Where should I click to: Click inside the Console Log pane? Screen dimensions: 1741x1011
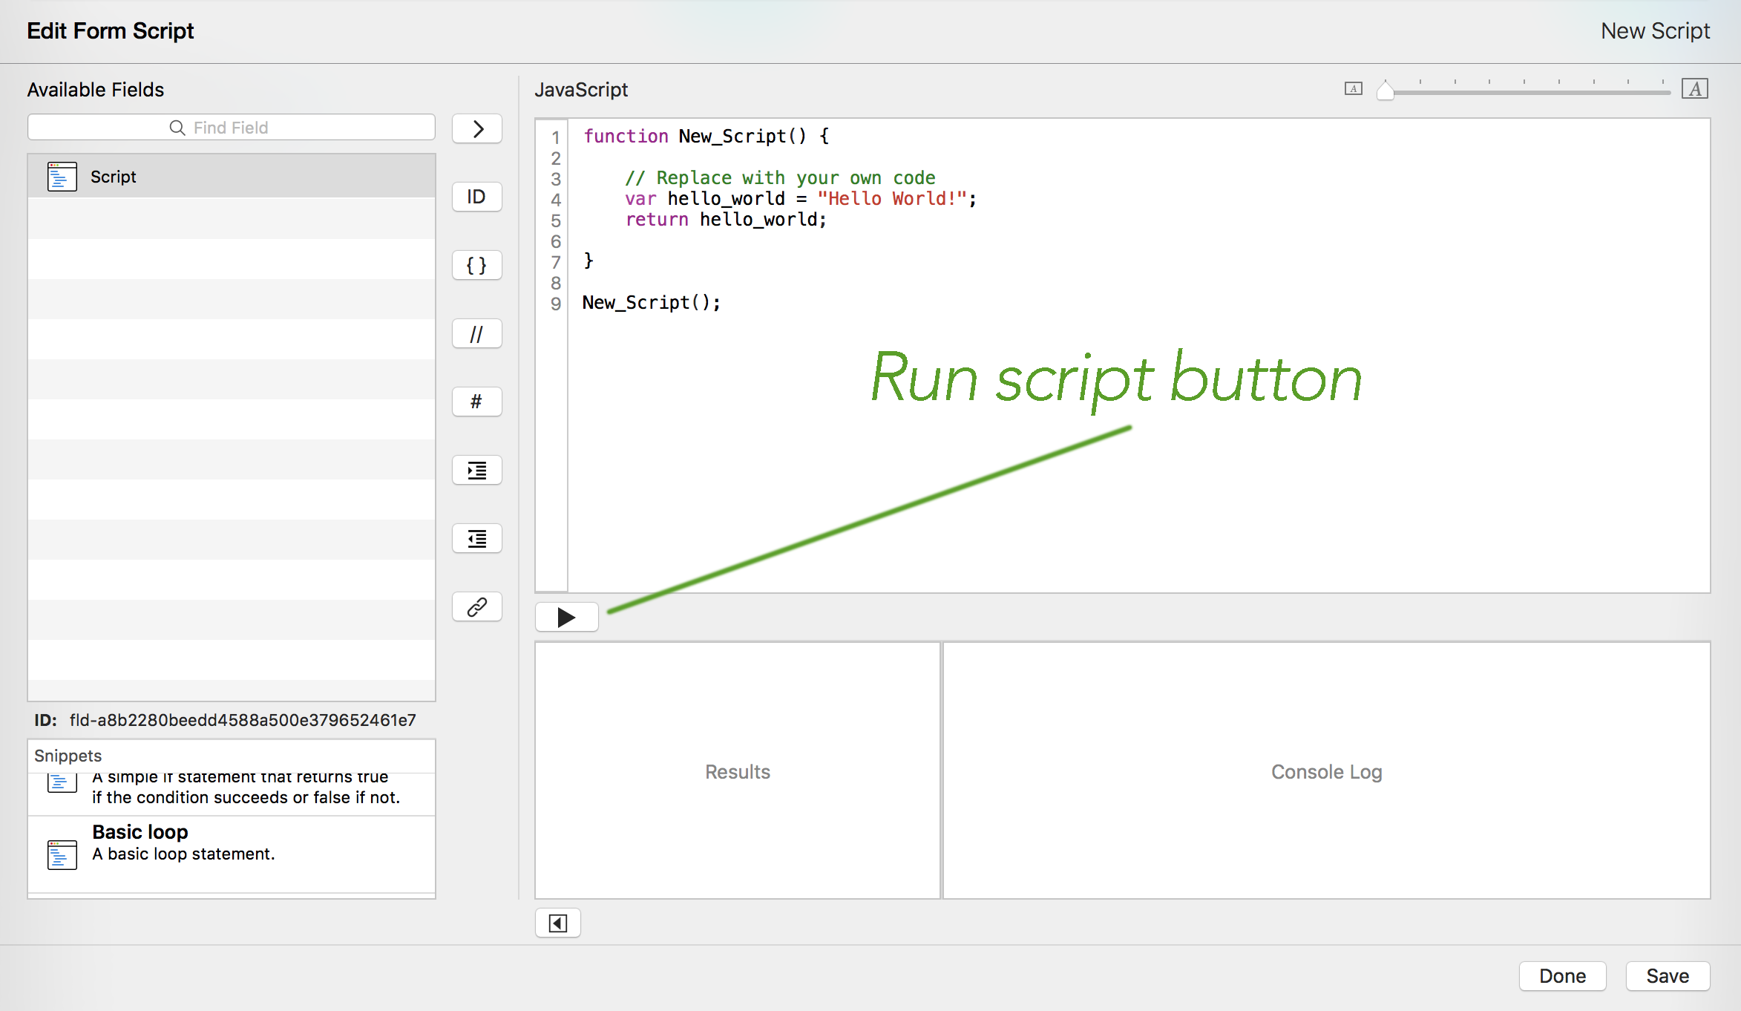coord(1325,771)
